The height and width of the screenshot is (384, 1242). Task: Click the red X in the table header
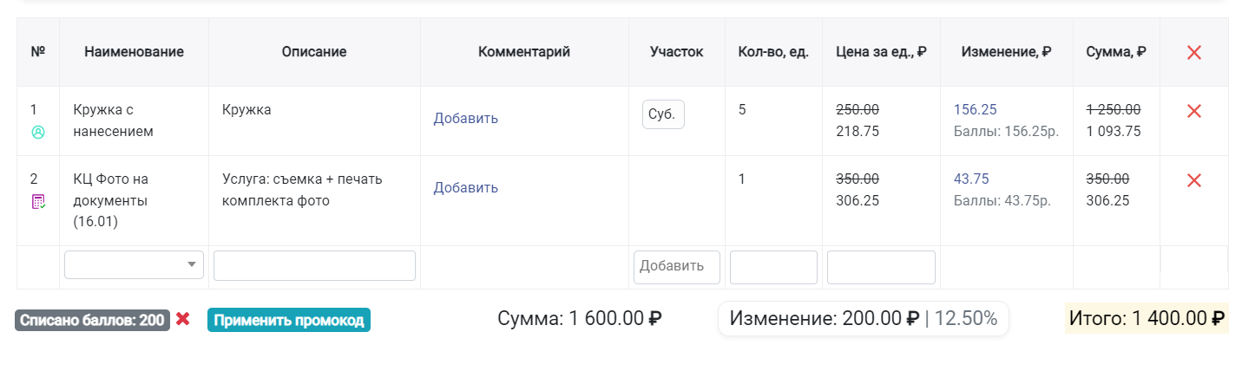(x=1193, y=53)
